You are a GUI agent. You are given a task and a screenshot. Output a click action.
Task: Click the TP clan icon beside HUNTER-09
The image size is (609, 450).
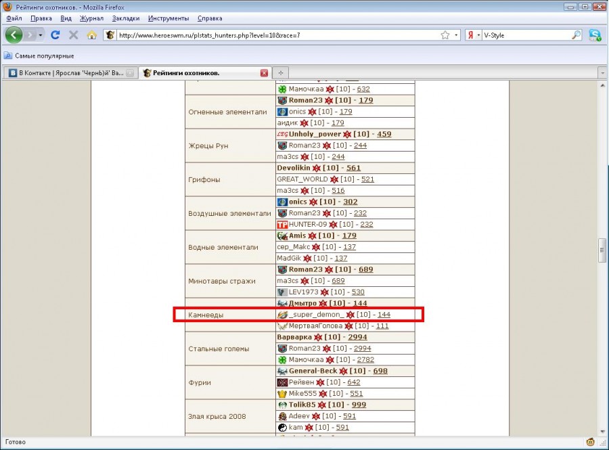pyautogui.click(x=282, y=225)
